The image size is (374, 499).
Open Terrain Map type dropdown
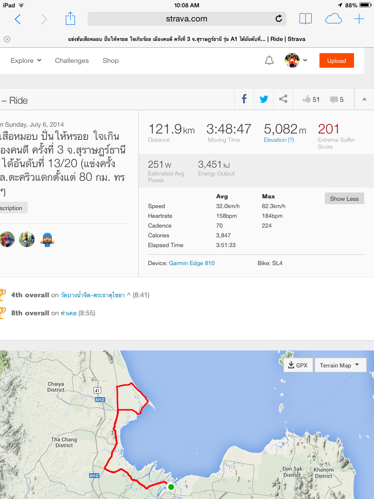pyautogui.click(x=340, y=365)
